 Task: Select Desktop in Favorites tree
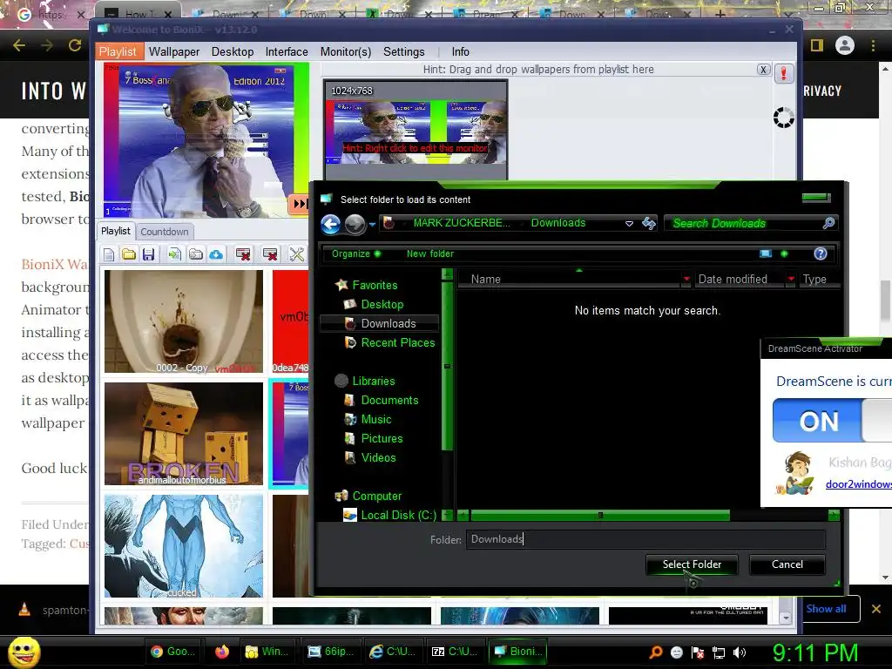382,304
